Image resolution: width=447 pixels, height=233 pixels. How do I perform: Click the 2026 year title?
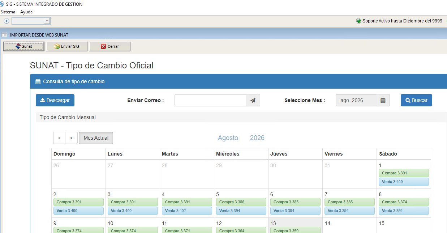(x=257, y=138)
